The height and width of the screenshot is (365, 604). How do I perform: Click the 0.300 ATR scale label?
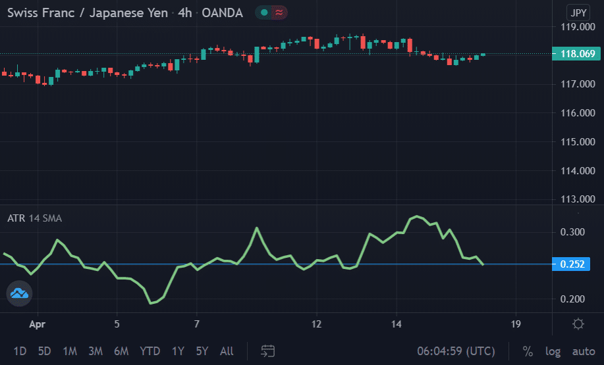tap(572, 232)
